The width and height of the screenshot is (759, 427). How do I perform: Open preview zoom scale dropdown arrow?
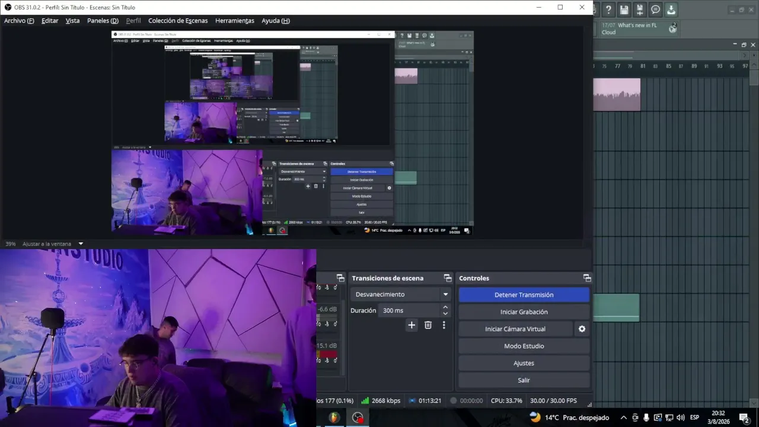click(81, 244)
